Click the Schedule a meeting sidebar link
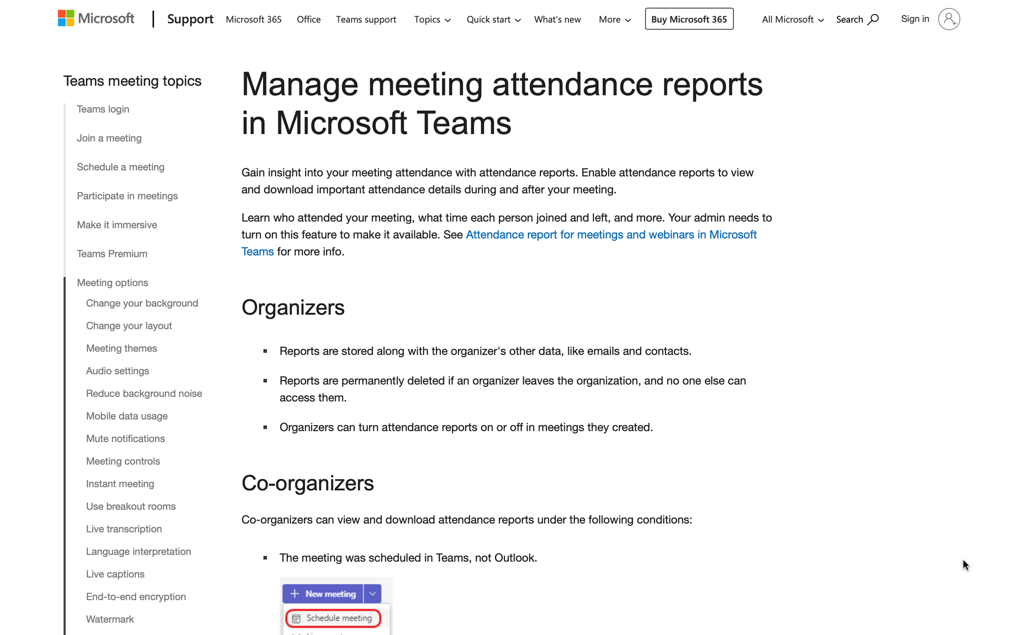Viewport: 1017px width, 635px height. pyautogui.click(x=121, y=166)
